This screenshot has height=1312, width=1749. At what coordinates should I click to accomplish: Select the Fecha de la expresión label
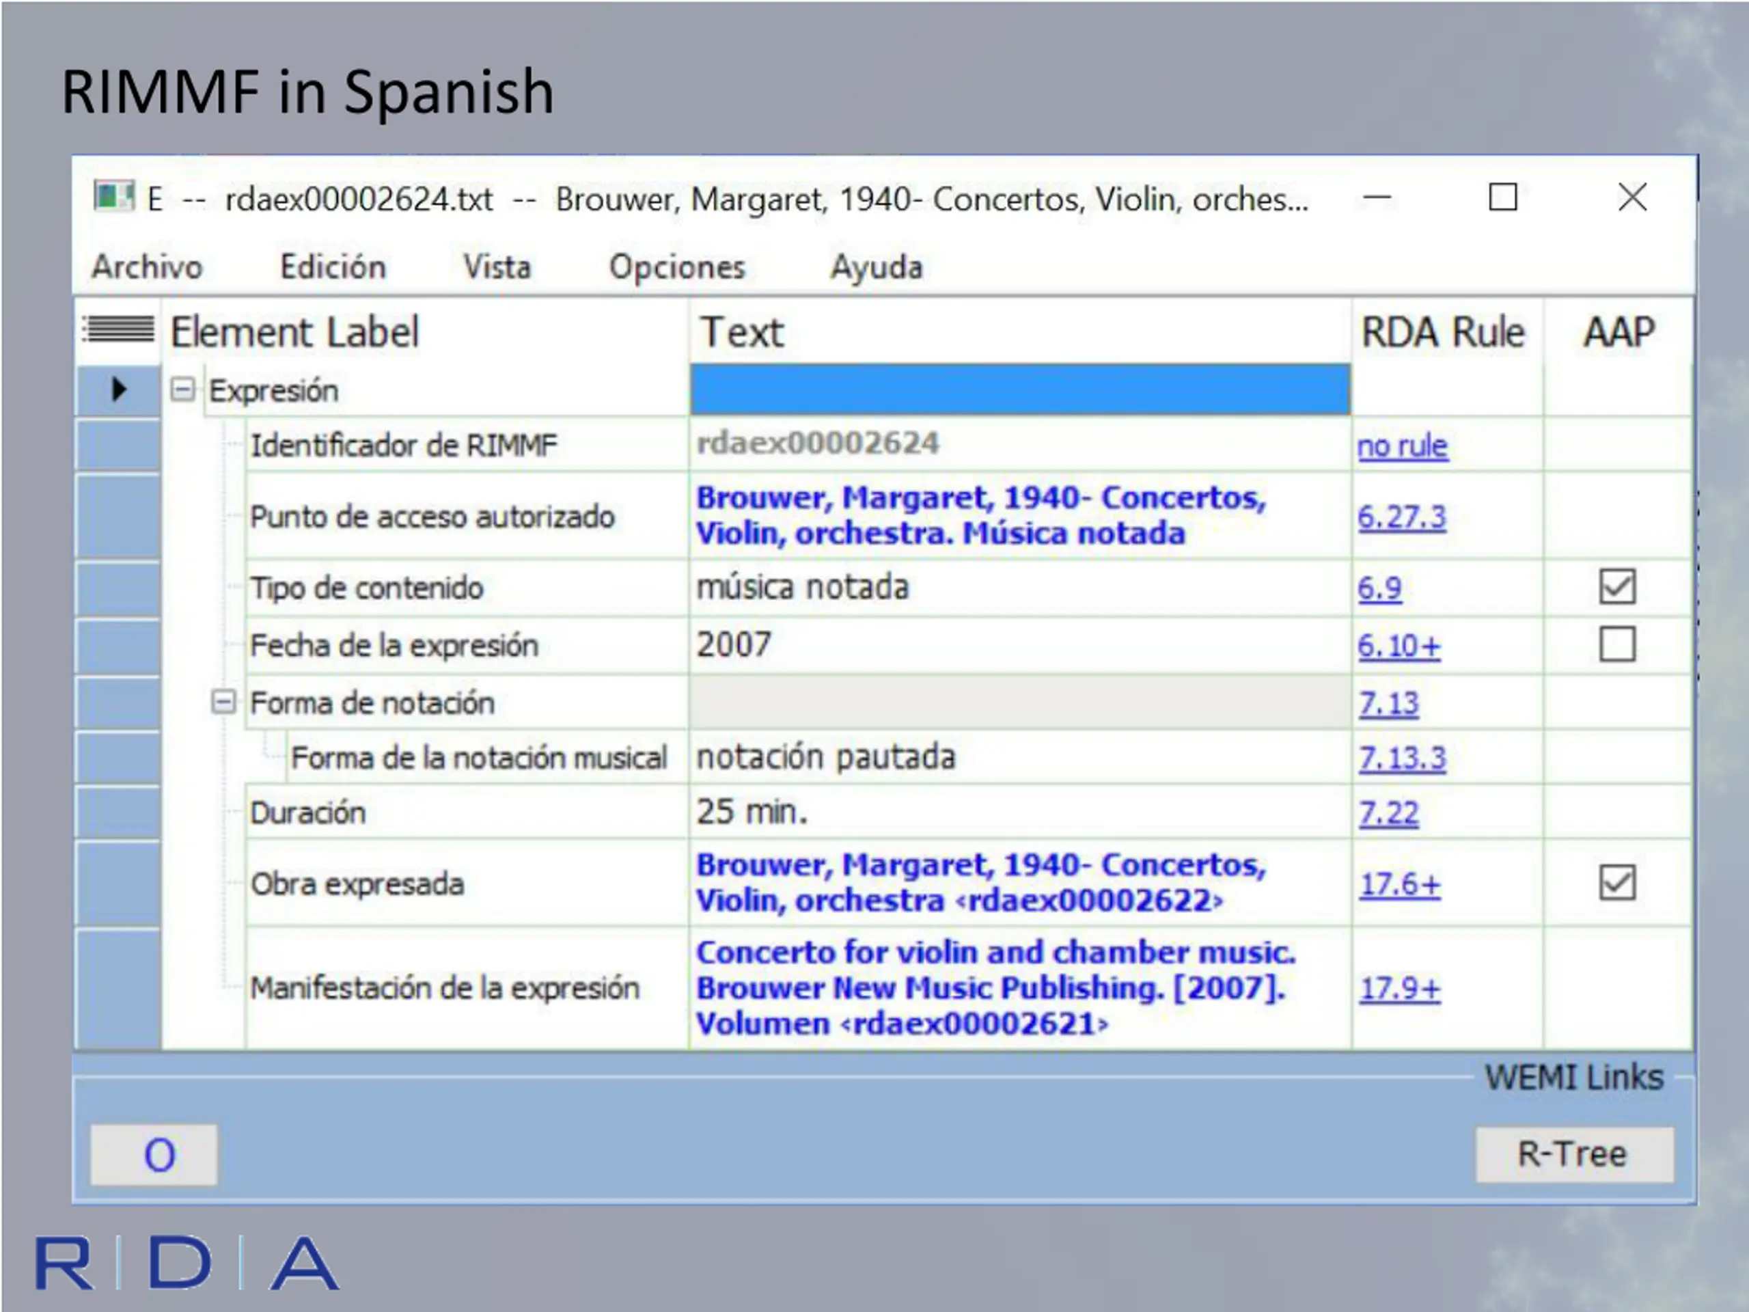[x=395, y=645]
